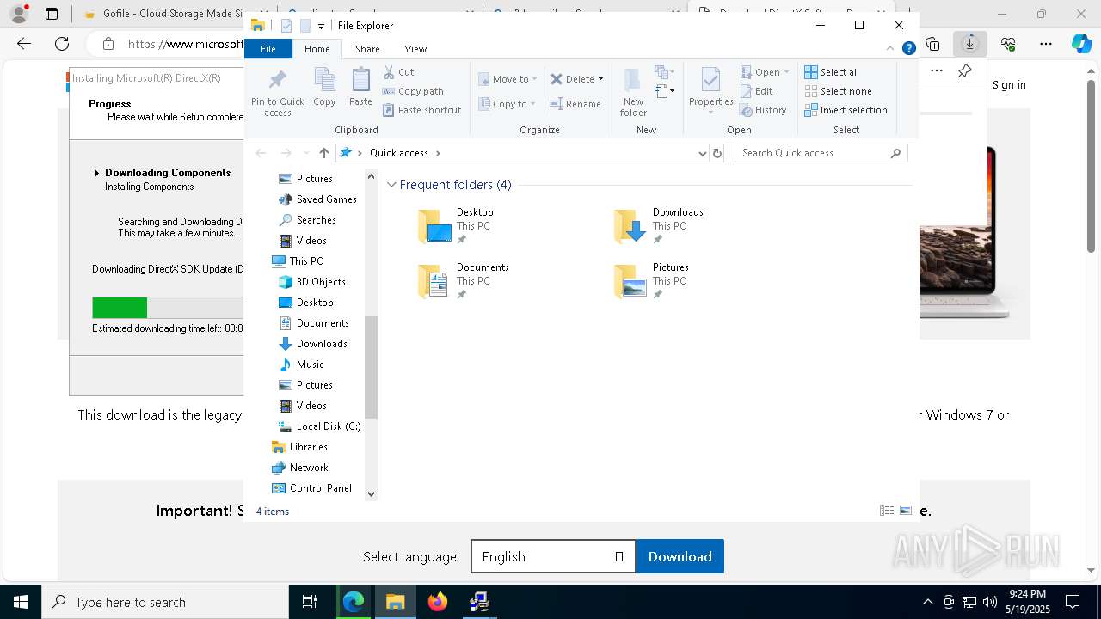Click History in the Open group
Image resolution: width=1101 pixels, height=619 pixels.
pos(763,110)
